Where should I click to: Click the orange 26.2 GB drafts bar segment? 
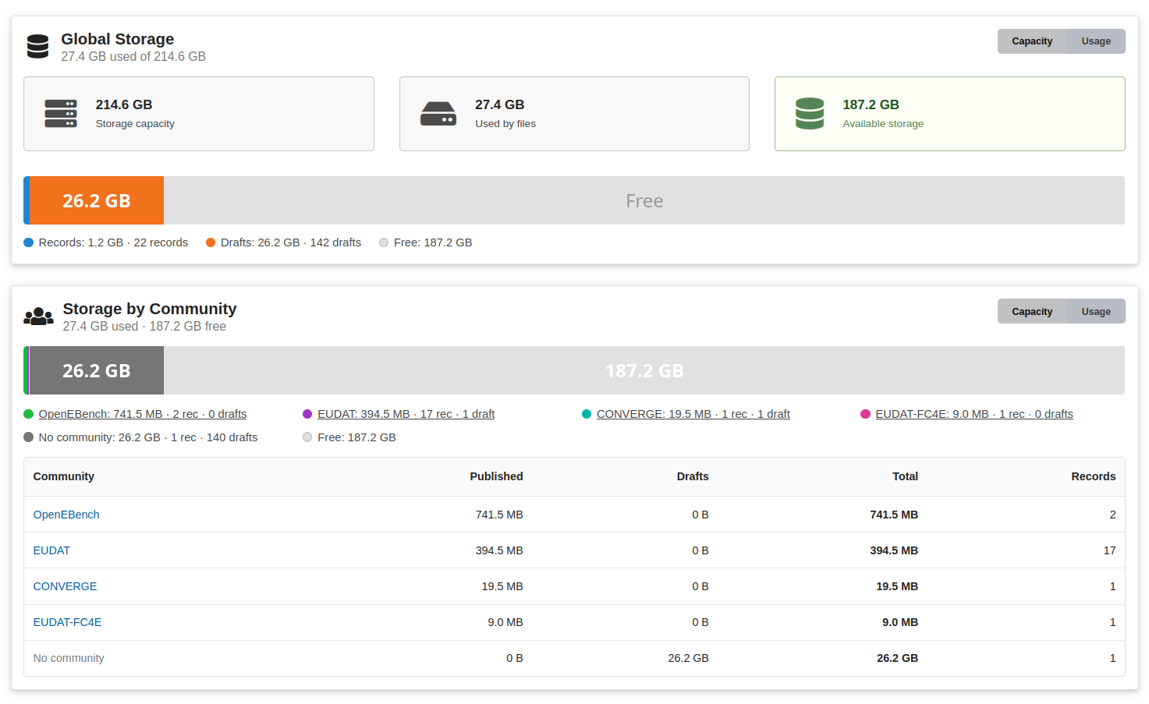coord(97,200)
